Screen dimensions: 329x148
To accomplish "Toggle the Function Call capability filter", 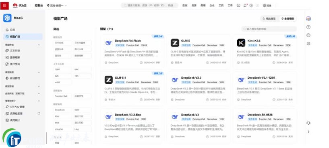I will click(62, 96).
